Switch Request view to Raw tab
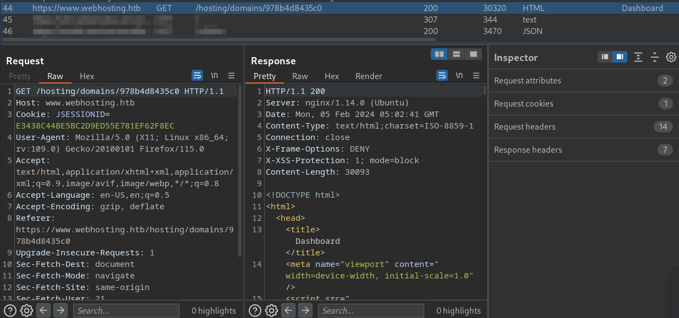679x318 pixels. (55, 76)
